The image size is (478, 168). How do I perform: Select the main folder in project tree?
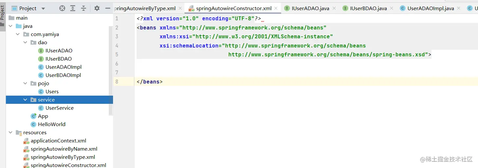pos(22,18)
